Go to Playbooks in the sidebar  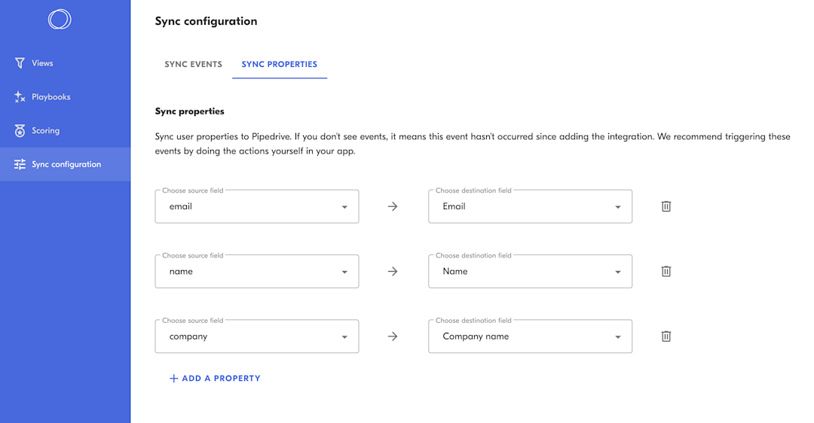(51, 97)
